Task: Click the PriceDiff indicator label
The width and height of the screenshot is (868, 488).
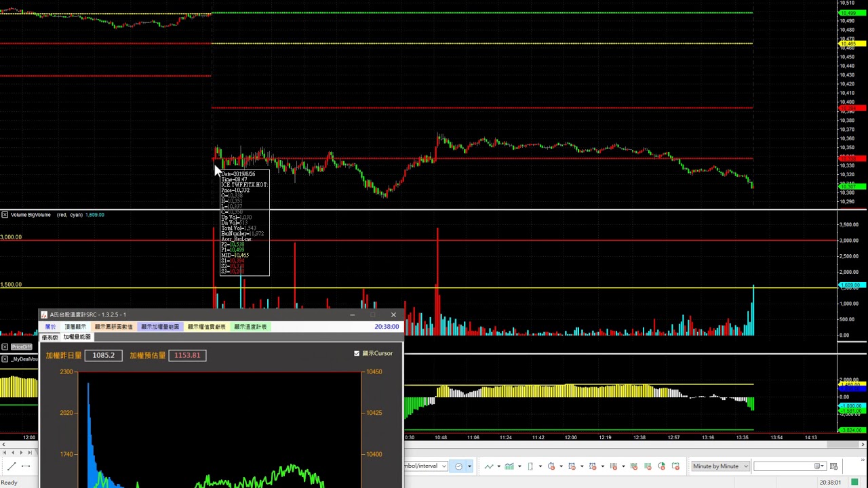Action: coord(20,347)
